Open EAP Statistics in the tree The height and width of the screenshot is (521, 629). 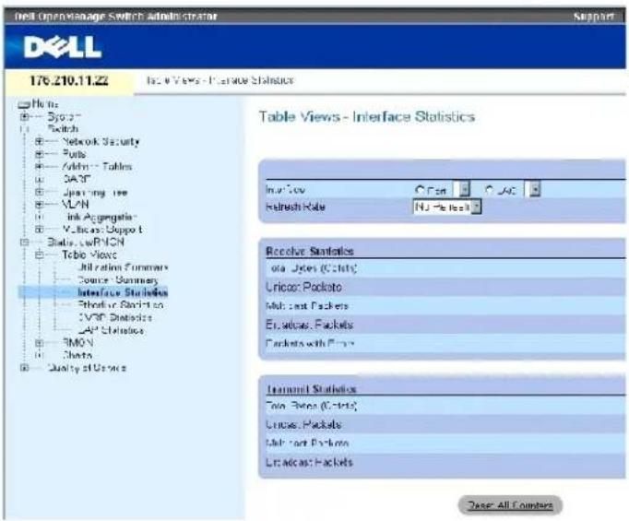(x=111, y=330)
